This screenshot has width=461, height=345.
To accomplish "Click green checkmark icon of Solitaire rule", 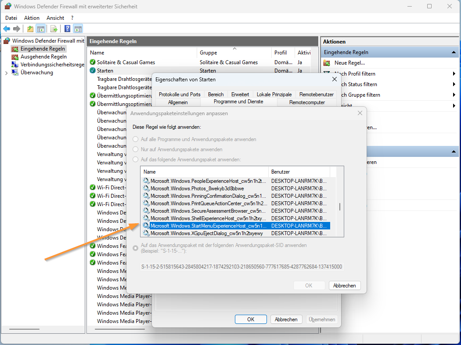I will point(93,62).
